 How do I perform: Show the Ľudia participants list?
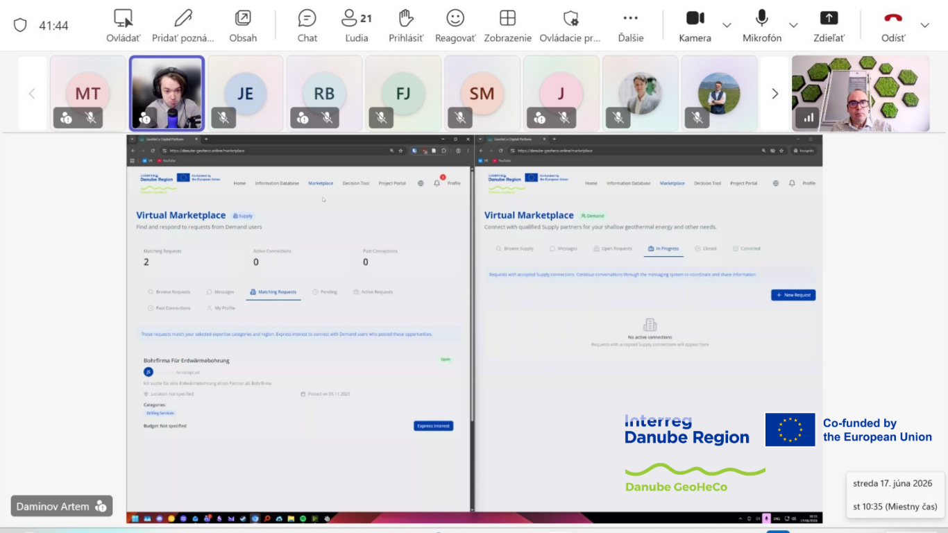(357, 26)
